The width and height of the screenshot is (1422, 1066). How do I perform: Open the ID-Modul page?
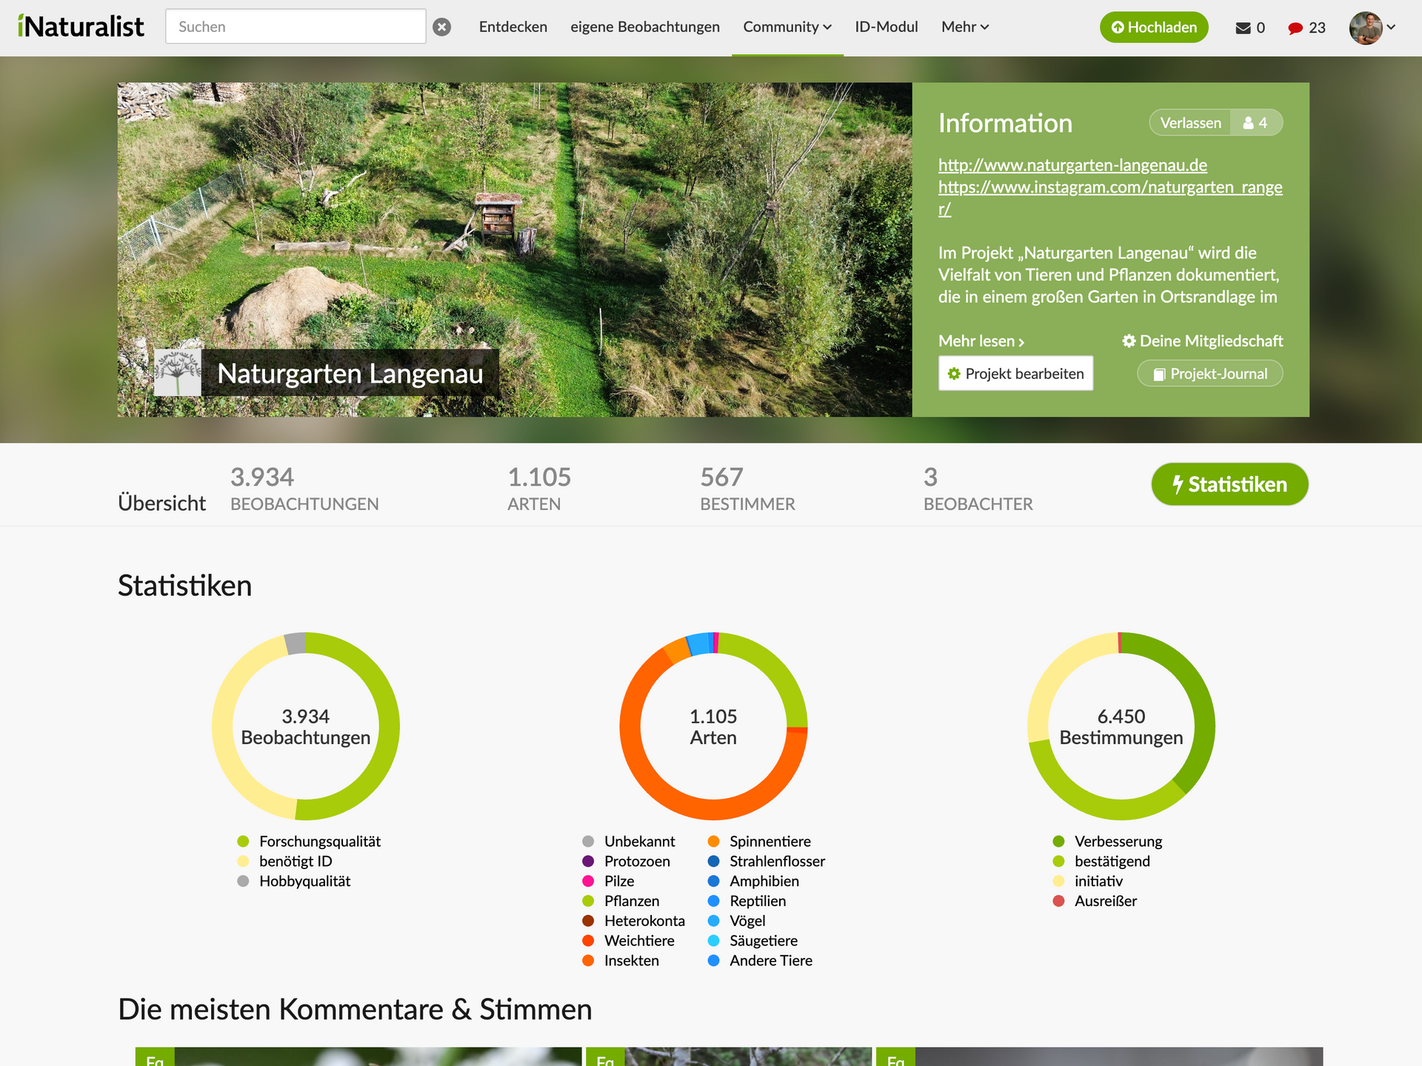(887, 27)
